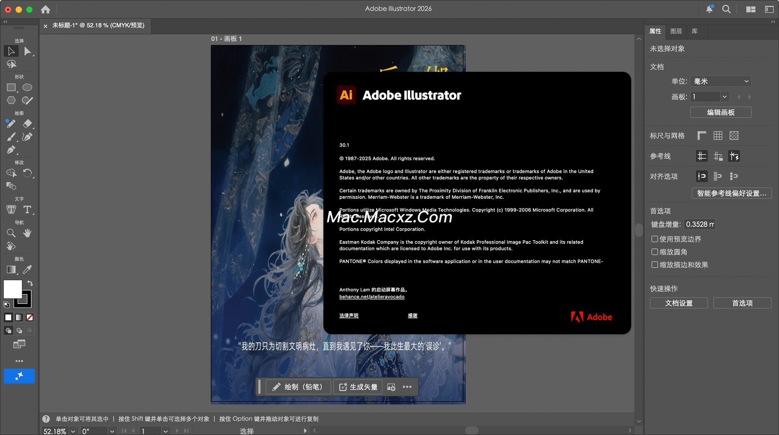This screenshot has height=435, width=779.
Task: Select the Hand navigation tool
Action: 27,233
